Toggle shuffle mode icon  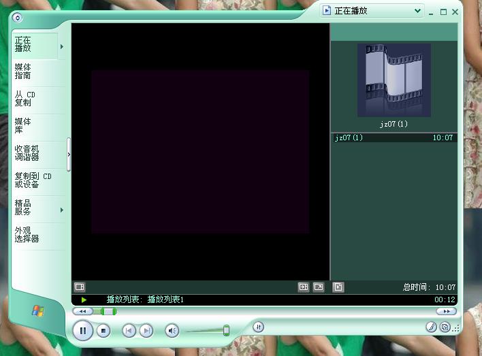258,327
